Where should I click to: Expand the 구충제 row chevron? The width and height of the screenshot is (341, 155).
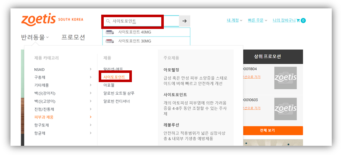coord(90,77)
